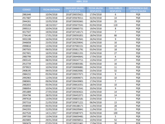Click entry date 18/10/2017
Screen dimensions: 165x124
tap(52, 25)
